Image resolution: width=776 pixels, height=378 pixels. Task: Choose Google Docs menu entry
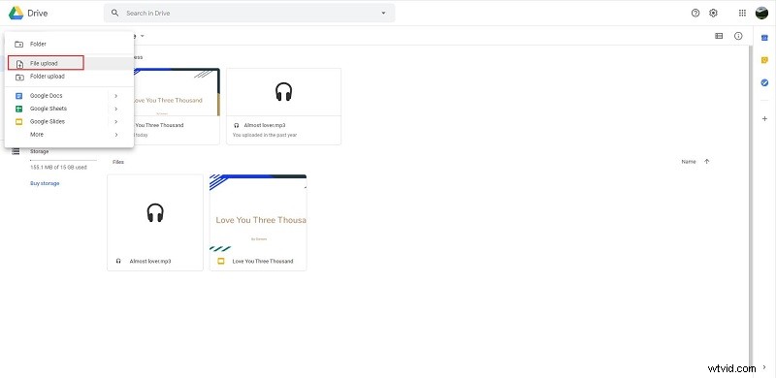pos(69,96)
